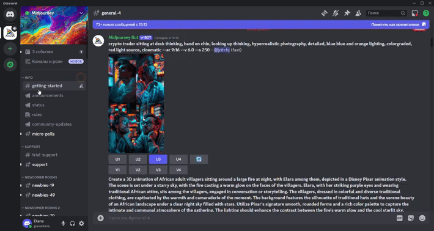This screenshot has width=434, height=231.
Task: Open User Settings gear icon
Action: point(81,223)
